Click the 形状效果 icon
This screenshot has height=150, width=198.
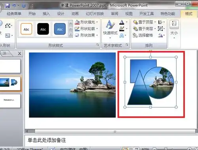[x=77, y=35]
